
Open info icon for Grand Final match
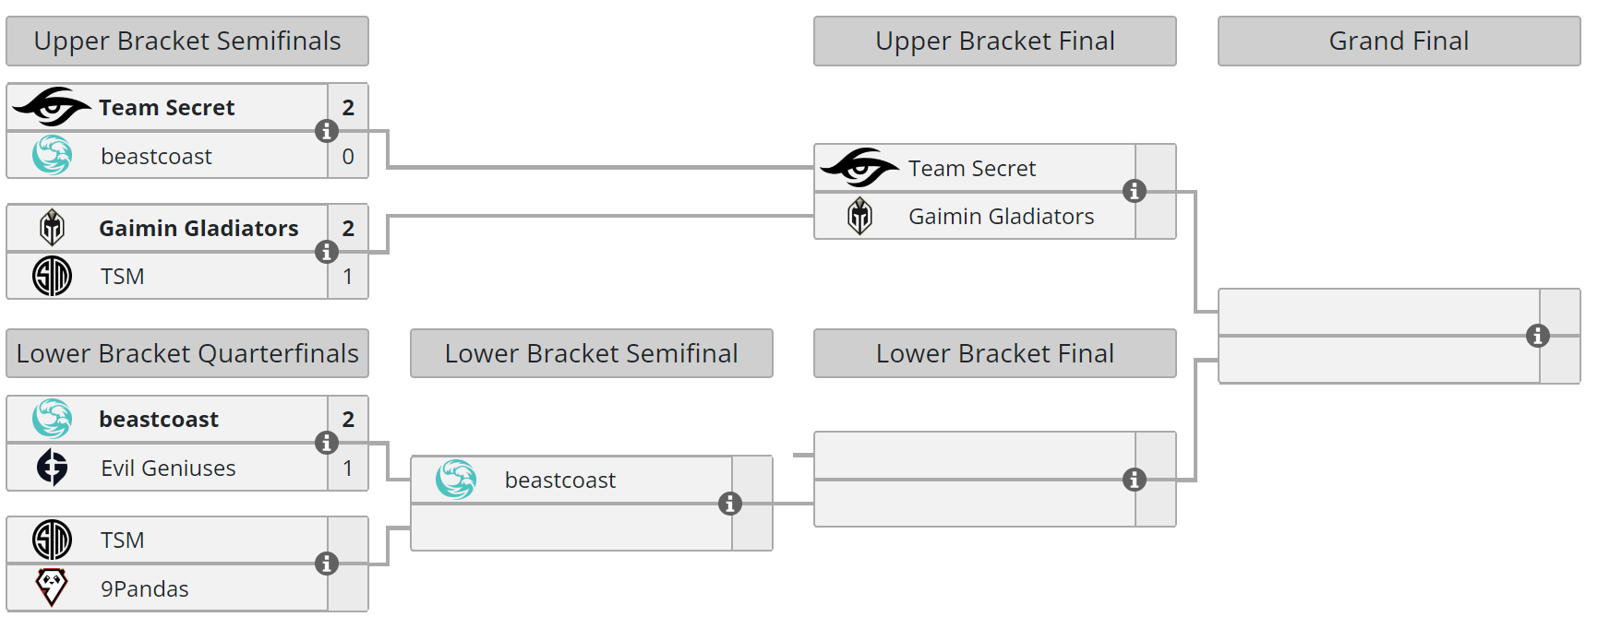pyautogui.click(x=1537, y=336)
